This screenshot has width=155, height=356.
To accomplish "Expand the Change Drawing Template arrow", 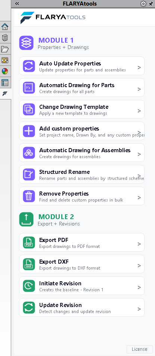I will pyautogui.click(x=139, y=111).
